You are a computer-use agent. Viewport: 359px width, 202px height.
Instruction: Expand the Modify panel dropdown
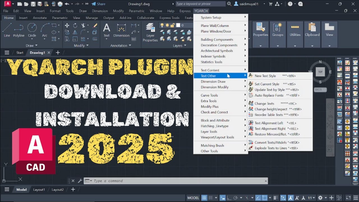tap(81, 45)
